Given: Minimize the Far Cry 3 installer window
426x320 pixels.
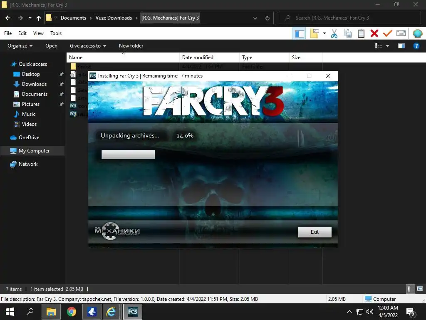Looking at the screenshot, I should coord(290,76).
